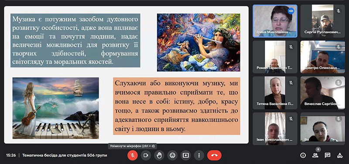349x164 pixels.
Task: Click the violin and piano sea image
Action: (56, 108)
